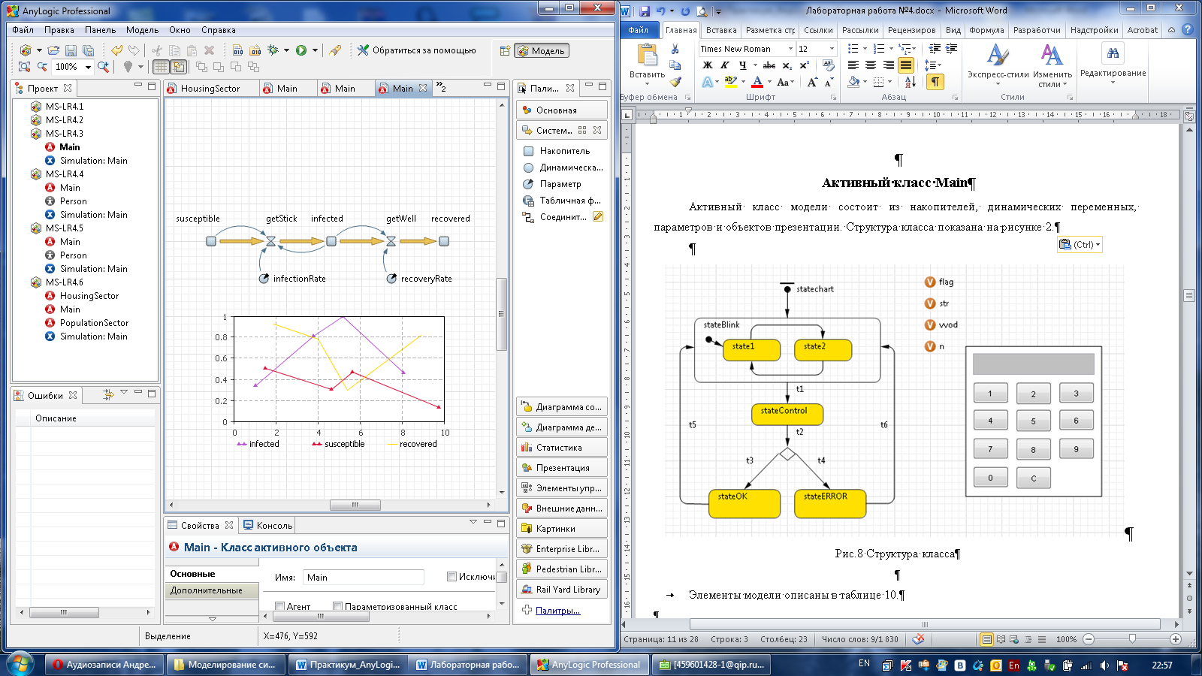Click the Debug bug icon in AnyLogic

click(x=273, y=50)
